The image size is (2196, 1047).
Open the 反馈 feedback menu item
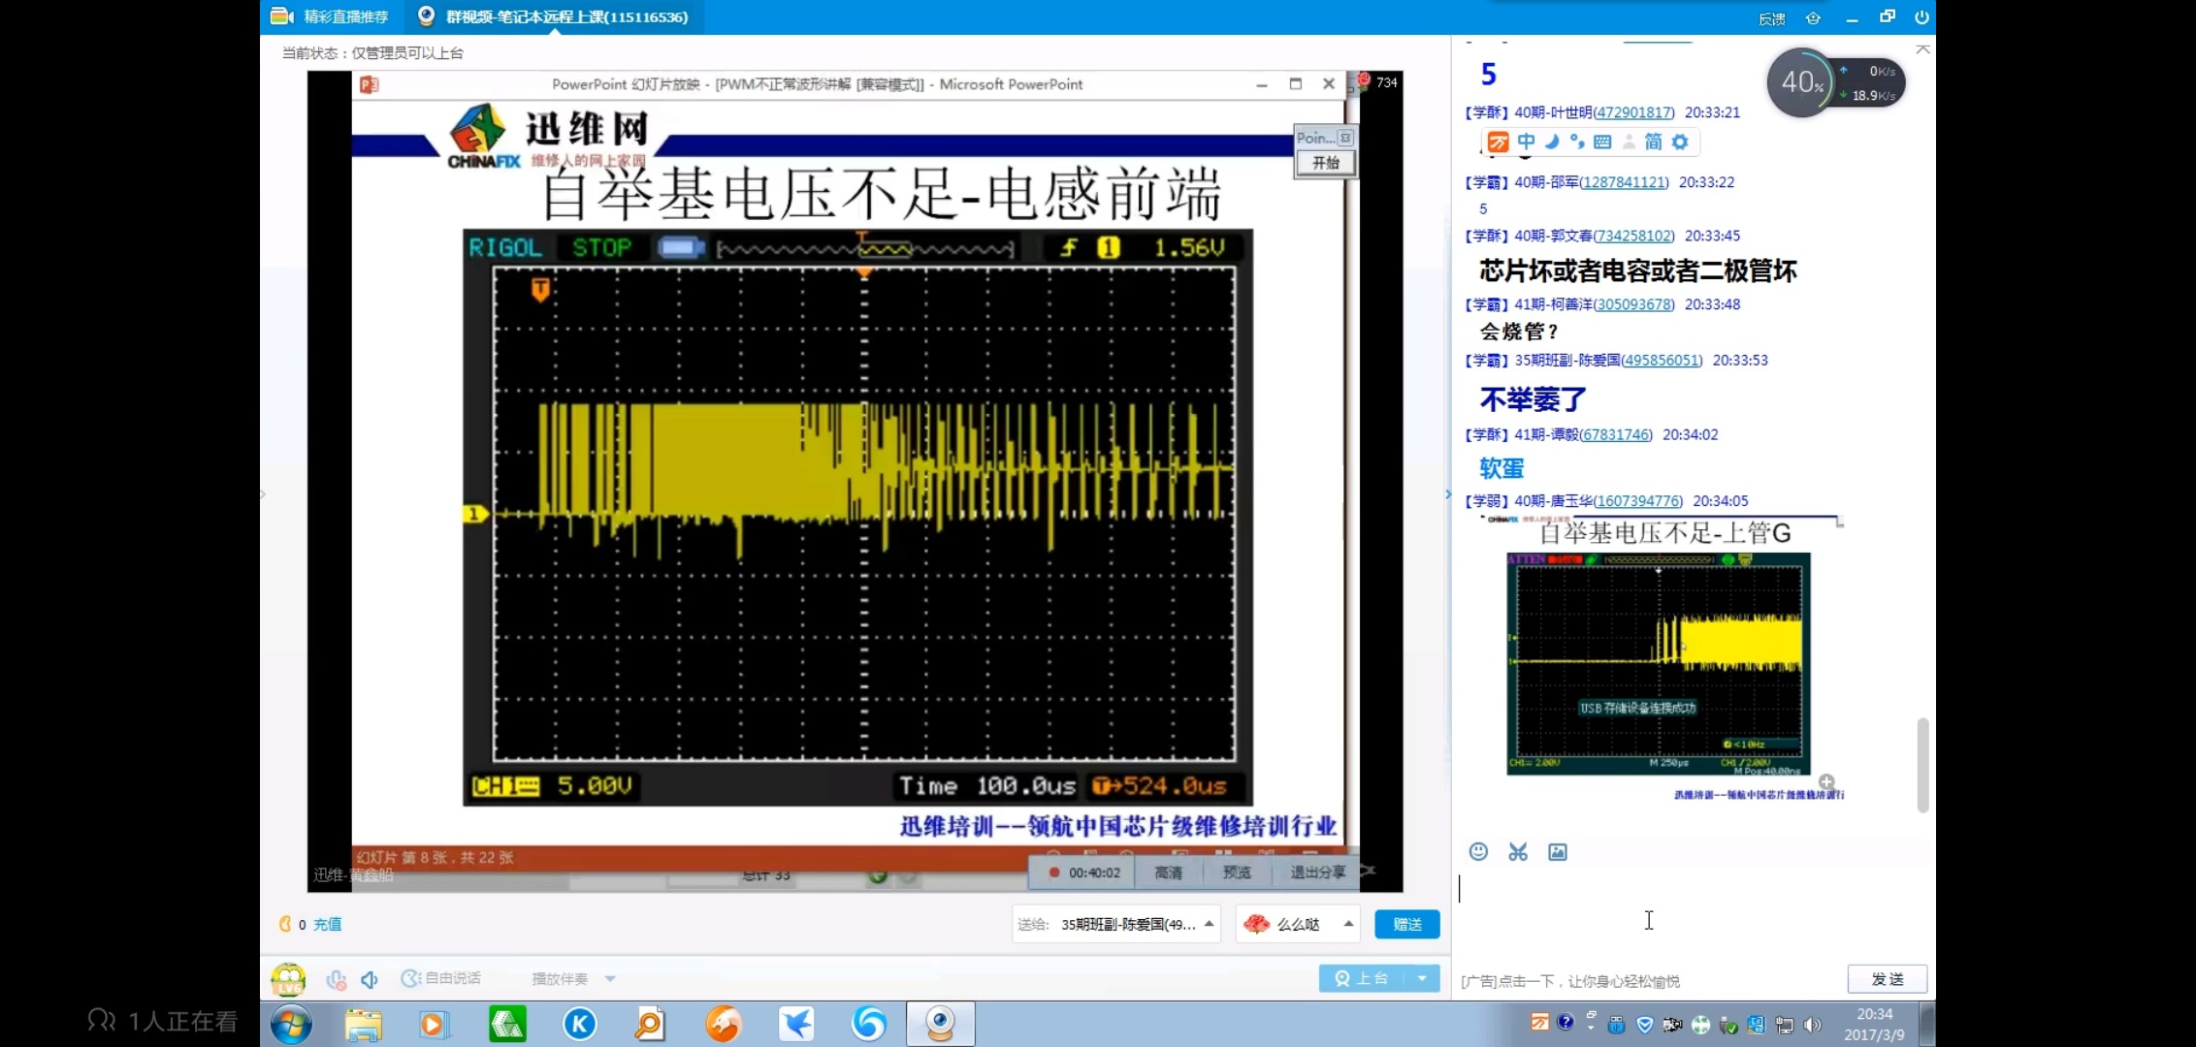pos(1771,18)
